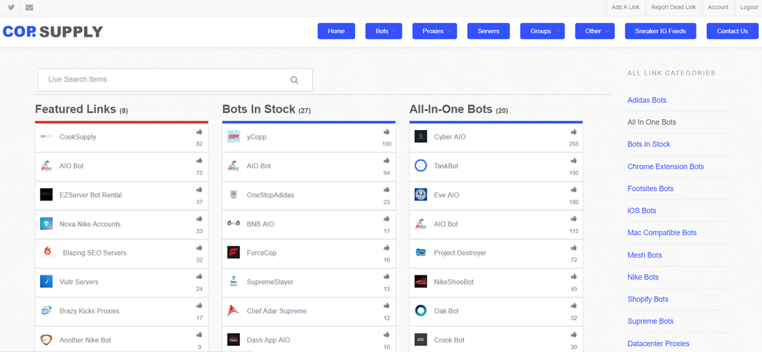Open AIO Bot in Bots In Stock
The width and height of the screenshot is (762, 352).
pyautogui.click(x=258, y=166)
